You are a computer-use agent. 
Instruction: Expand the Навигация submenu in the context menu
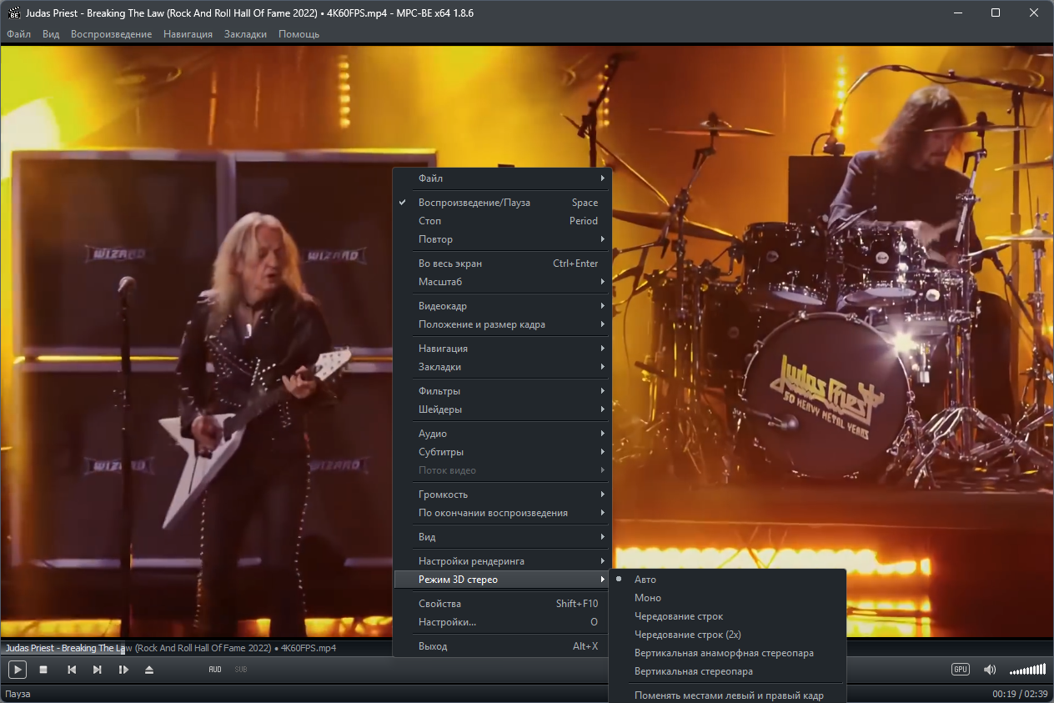coord(503,349)
